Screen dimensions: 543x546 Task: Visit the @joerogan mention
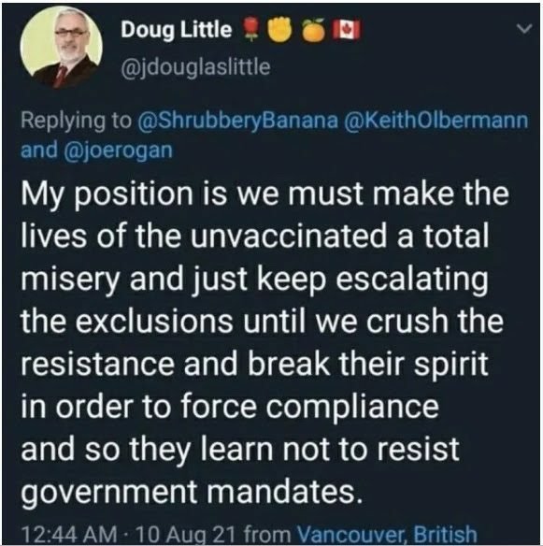point(118,151)
